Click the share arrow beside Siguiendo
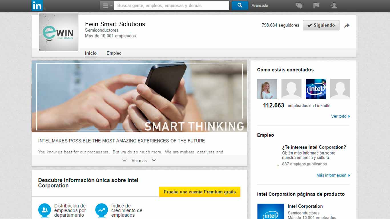This screenshot has width=390, height=219. 347,26
